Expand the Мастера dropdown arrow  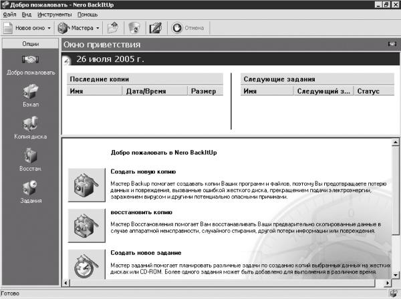pyautogui.click(x=98, y=28)
